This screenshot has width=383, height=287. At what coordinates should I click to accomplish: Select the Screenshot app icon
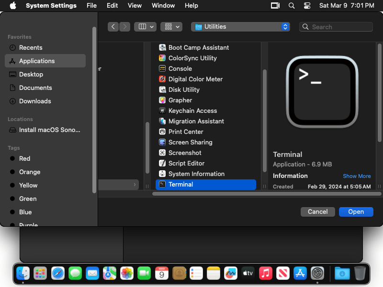click(162, 153)
